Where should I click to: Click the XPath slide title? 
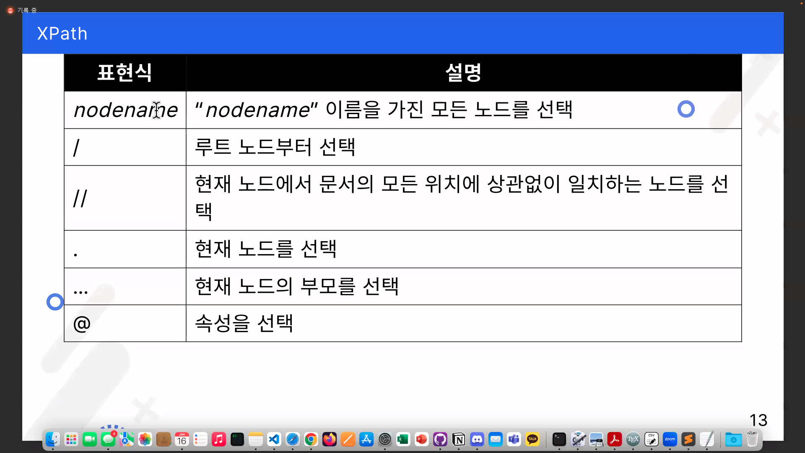click(62, 34)
